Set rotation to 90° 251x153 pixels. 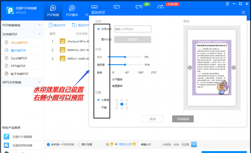click(x=122, y=72)
